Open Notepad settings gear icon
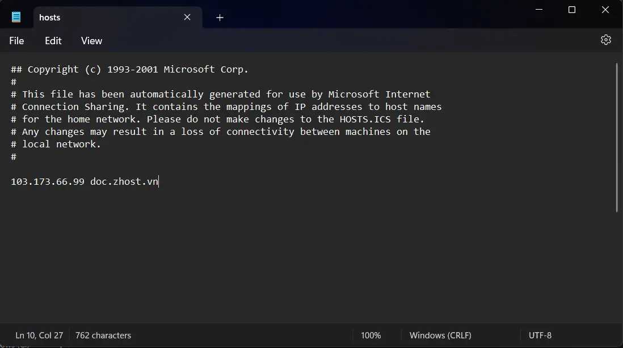Viewport: 623px width, 348px height. pyautogui.click(x=606, y=40)
